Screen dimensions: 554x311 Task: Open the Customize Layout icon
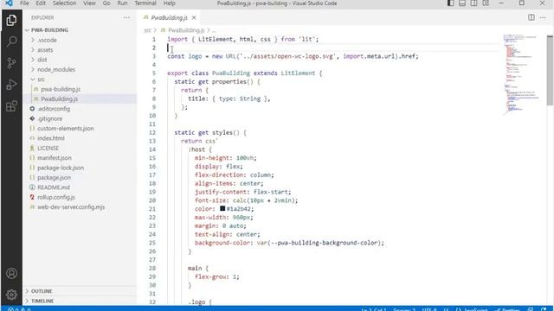(486, 3)
